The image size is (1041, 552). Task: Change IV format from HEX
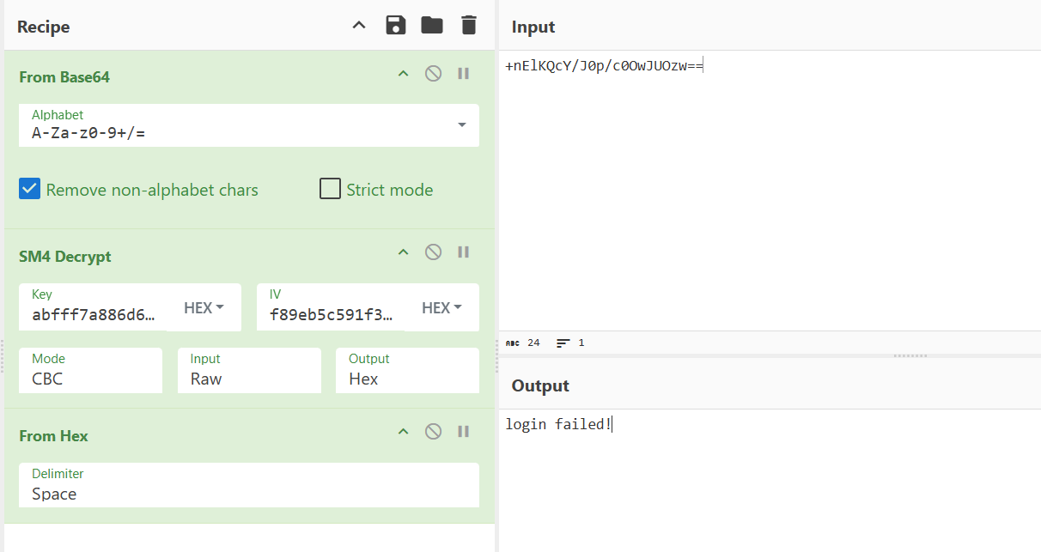[441, 308]
